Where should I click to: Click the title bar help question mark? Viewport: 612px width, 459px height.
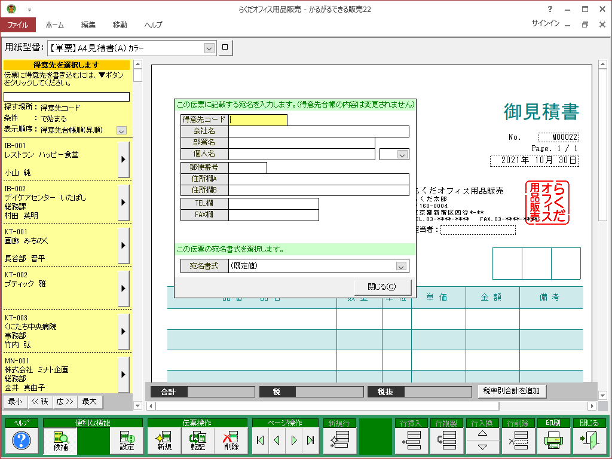[550, 9]
